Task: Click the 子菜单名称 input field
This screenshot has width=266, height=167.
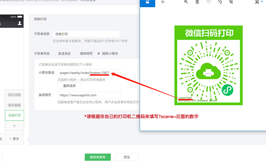Action: point(86,34)
